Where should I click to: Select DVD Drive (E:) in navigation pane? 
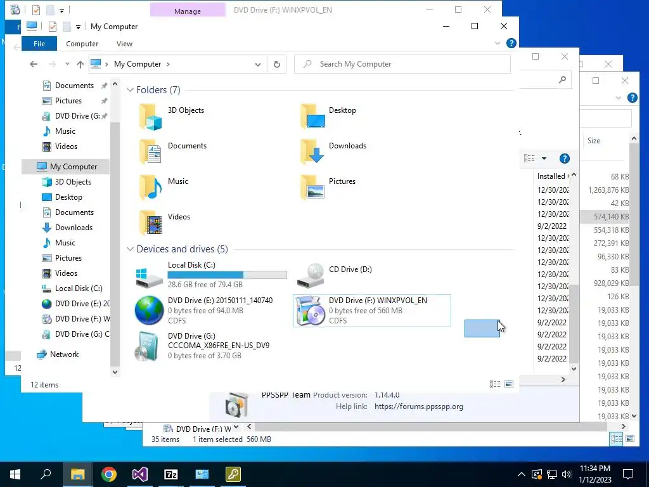coord(76,304)
